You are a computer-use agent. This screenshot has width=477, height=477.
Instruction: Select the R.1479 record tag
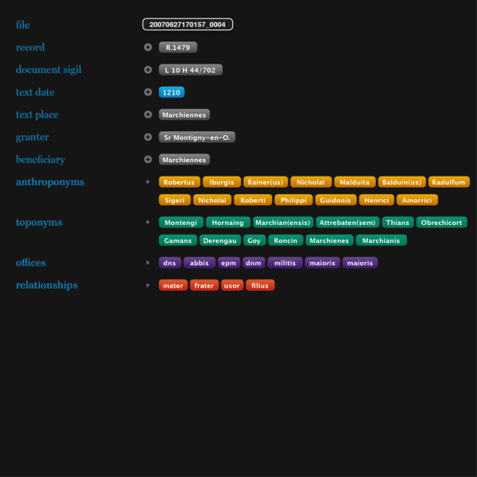[x=177, y=48]
